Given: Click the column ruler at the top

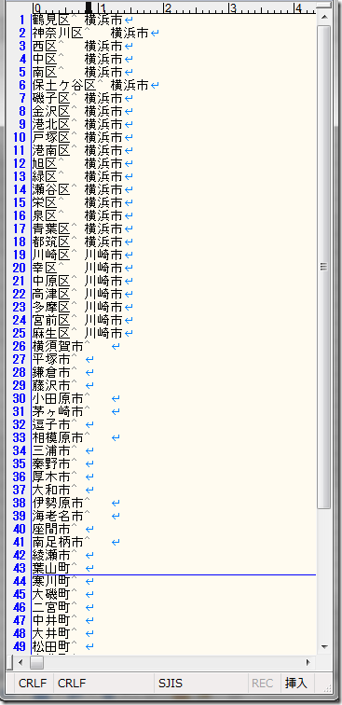Looking at the screenshot, I should (174, 7).
